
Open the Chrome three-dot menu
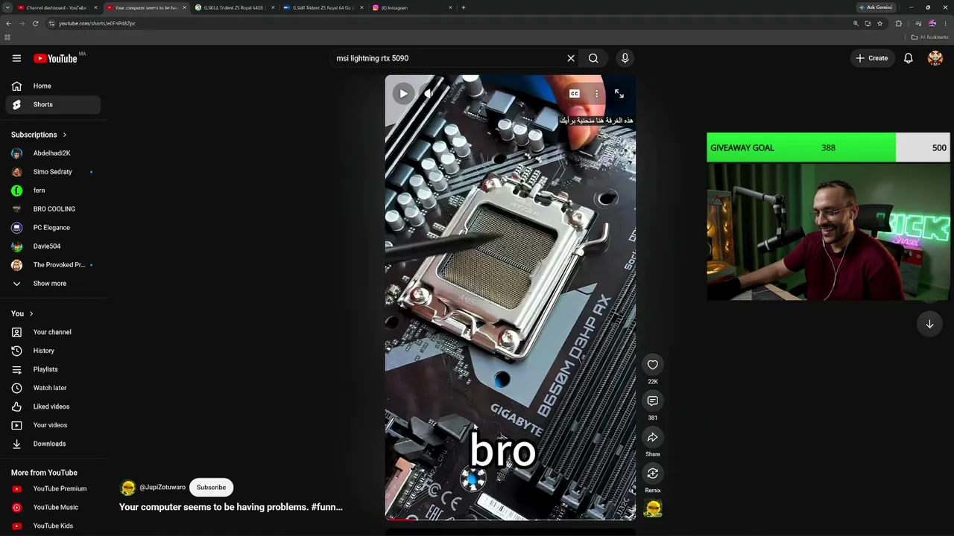(x=945, y=23)
